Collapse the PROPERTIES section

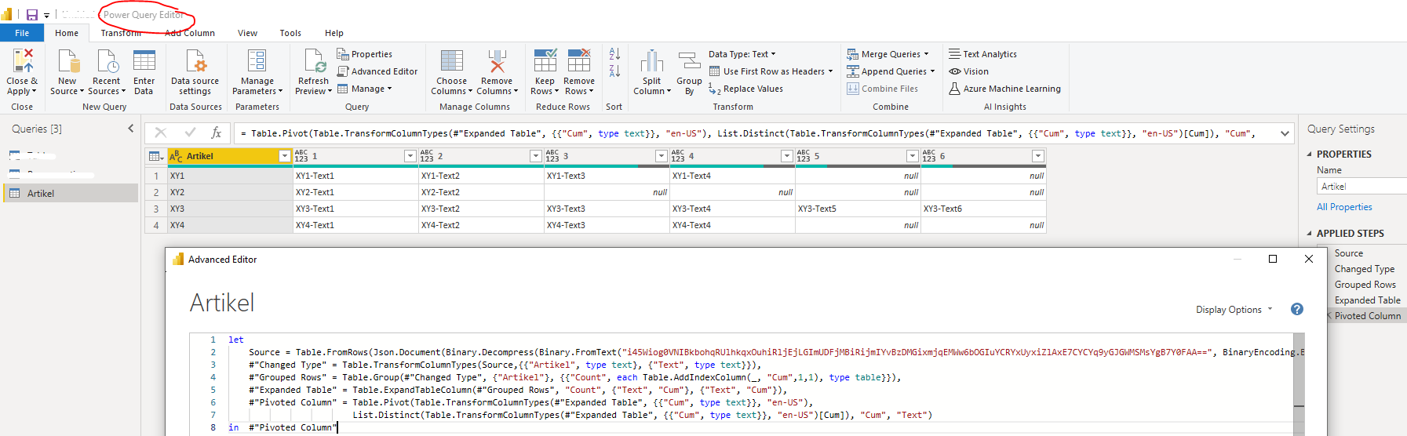pos(1310,154)
